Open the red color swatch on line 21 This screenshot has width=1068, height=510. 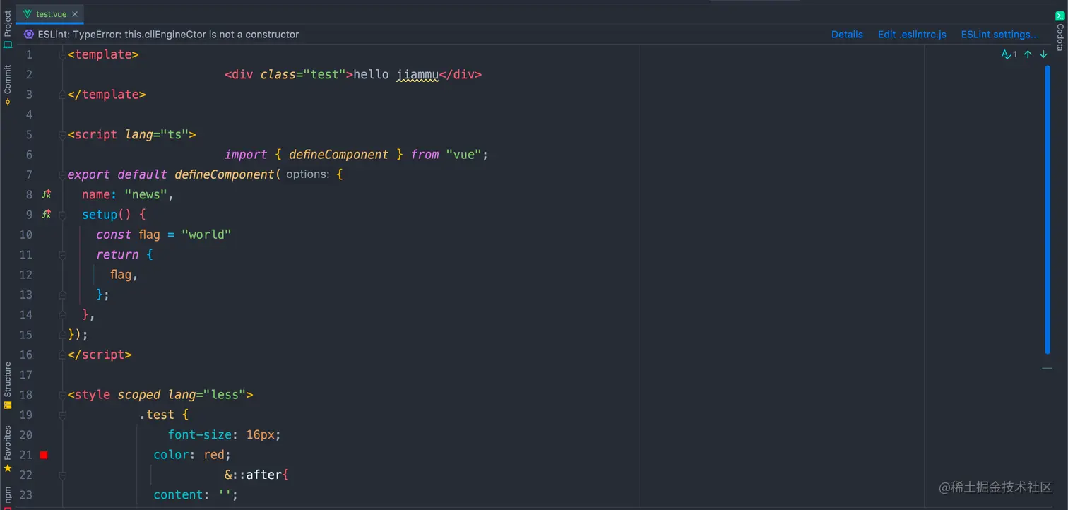point(44,455)
